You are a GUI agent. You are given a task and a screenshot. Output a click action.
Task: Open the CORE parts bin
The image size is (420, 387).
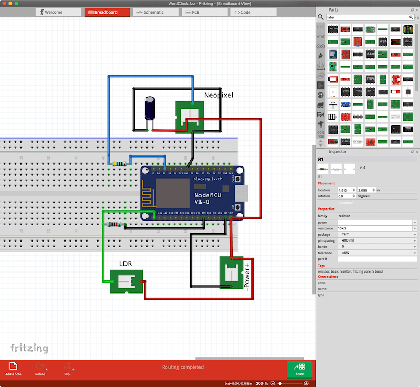(321, 27)
